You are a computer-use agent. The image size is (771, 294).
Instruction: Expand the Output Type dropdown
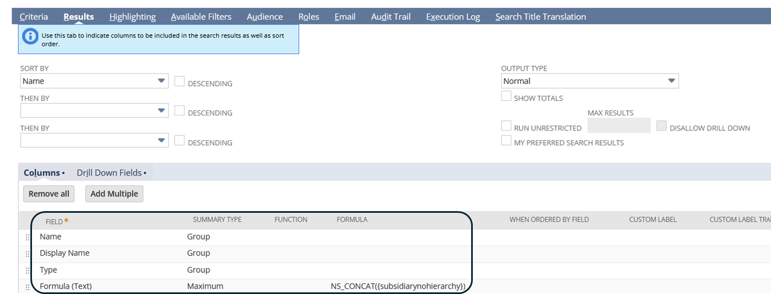click(589, 81)
